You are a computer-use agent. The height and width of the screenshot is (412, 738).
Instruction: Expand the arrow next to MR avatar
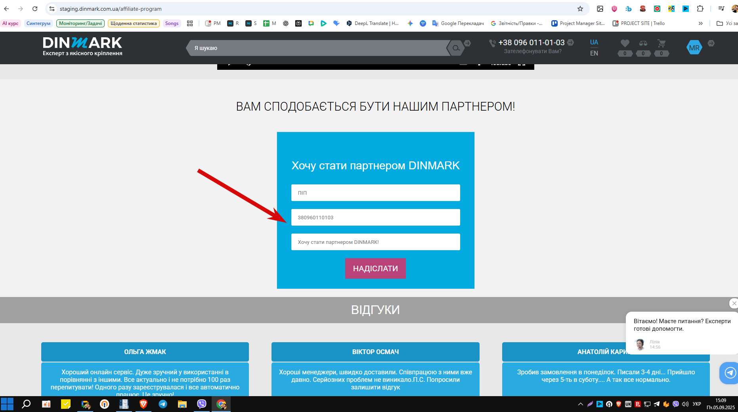(711, 43)
